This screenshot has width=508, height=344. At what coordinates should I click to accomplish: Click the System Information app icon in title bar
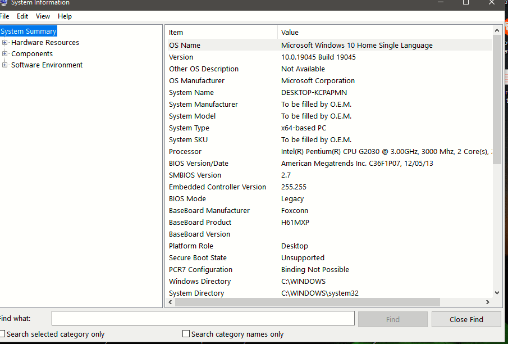click(x=3, y=3)
